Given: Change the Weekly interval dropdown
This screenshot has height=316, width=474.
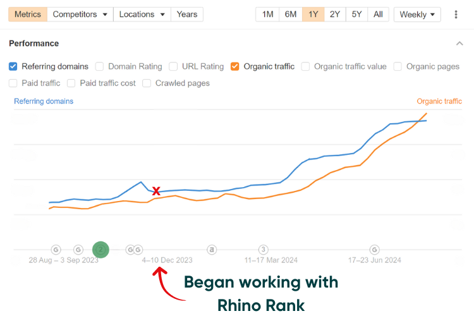Looking at the screenshot, I should 417,15.
